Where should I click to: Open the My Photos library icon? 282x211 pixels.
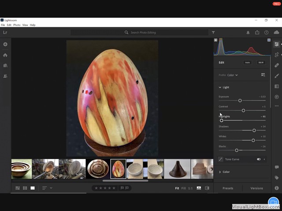(5, 65)
